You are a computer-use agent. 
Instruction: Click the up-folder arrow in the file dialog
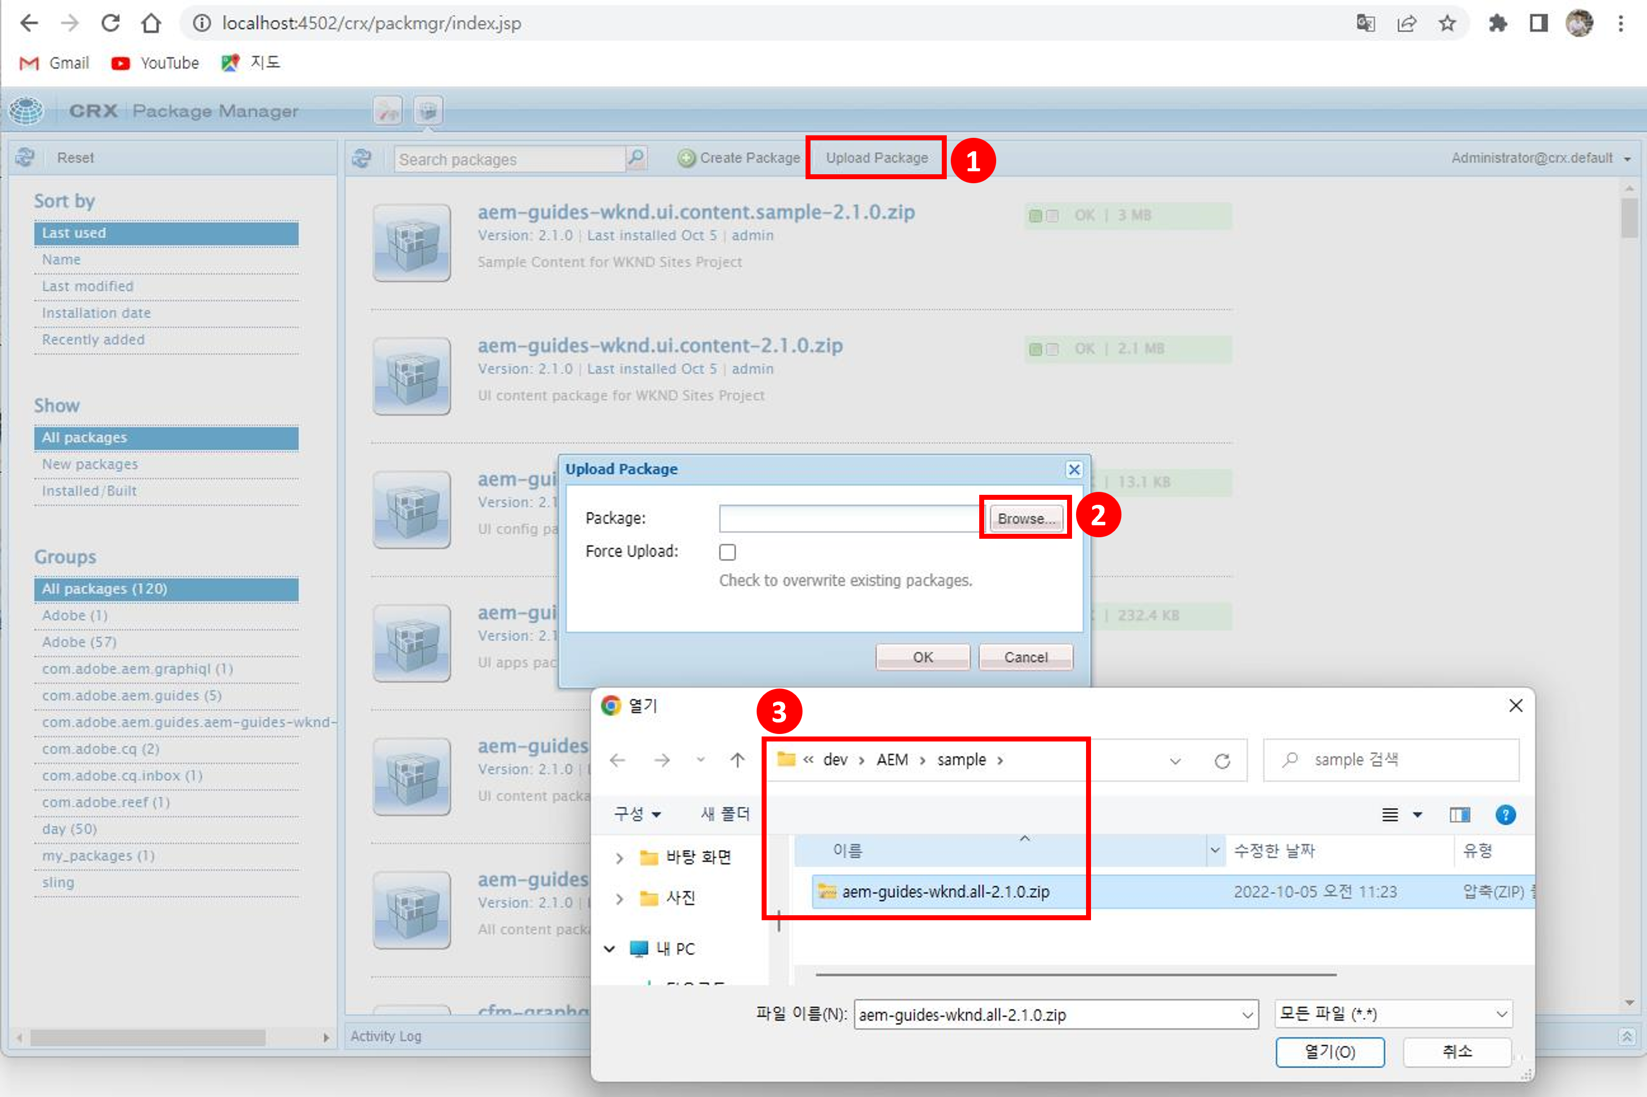tap(737, 760)
